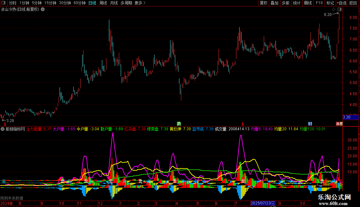The height and width of the screenshot is (207, 360).
Task: Click the 3.30 price label on axis
Action: pos(350,117)
